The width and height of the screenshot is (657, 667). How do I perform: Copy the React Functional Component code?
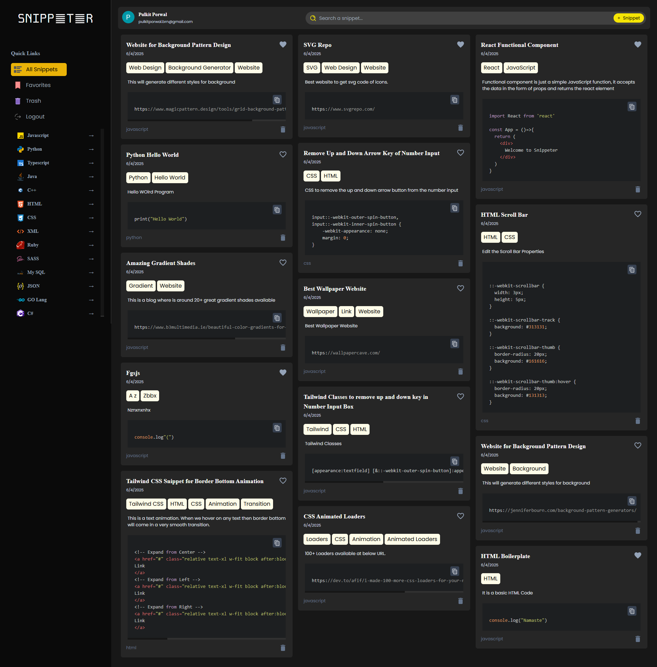point(631,107)
